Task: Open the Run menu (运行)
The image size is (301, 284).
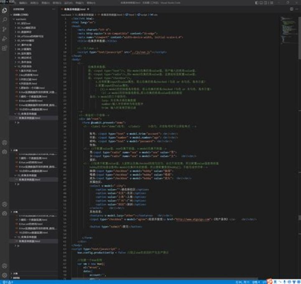Action: click(68, 3)
